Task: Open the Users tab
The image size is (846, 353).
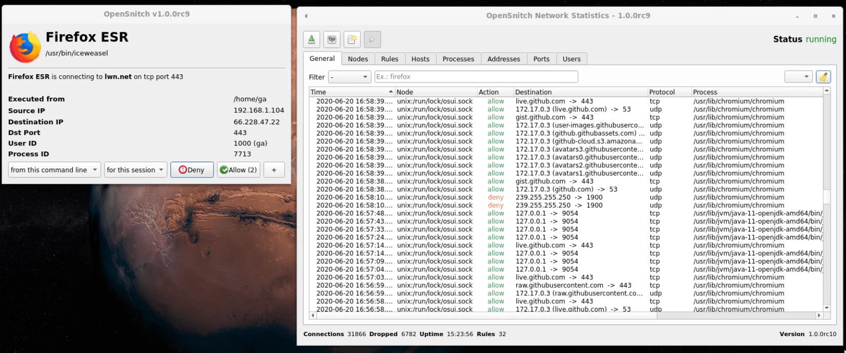Action: pos(572,59)
